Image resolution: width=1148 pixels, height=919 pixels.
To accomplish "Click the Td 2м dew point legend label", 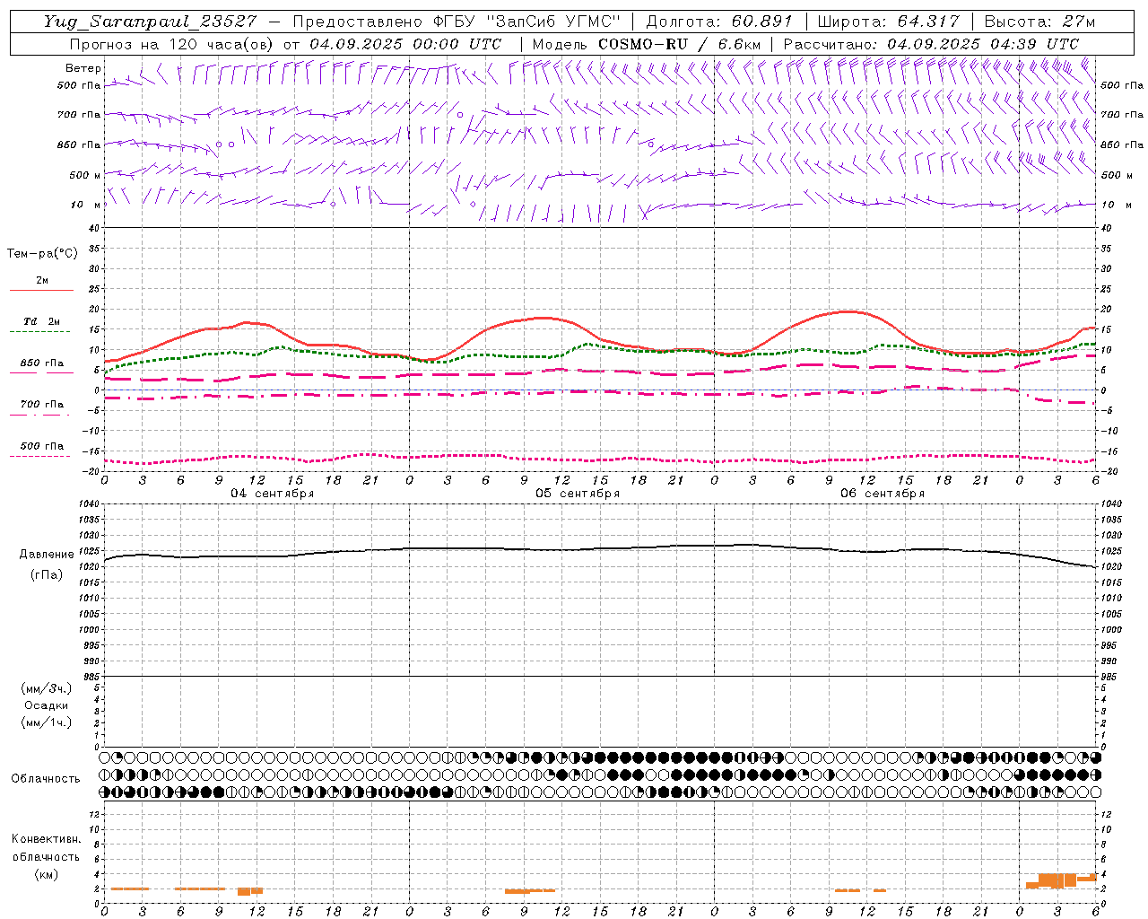I will [x=41, y=321].
